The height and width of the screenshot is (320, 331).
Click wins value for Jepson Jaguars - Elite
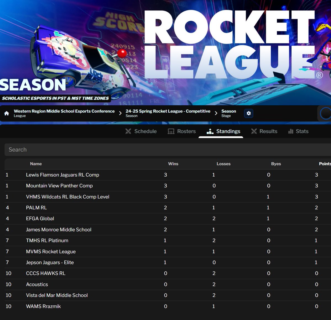[x=165, y=262]
